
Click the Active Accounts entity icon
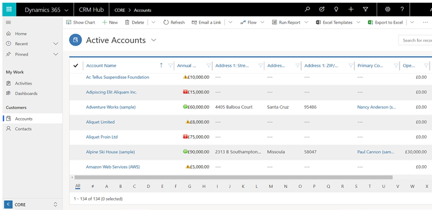[75, 40]
